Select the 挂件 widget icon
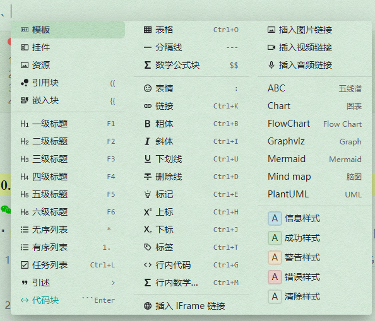 25,47
